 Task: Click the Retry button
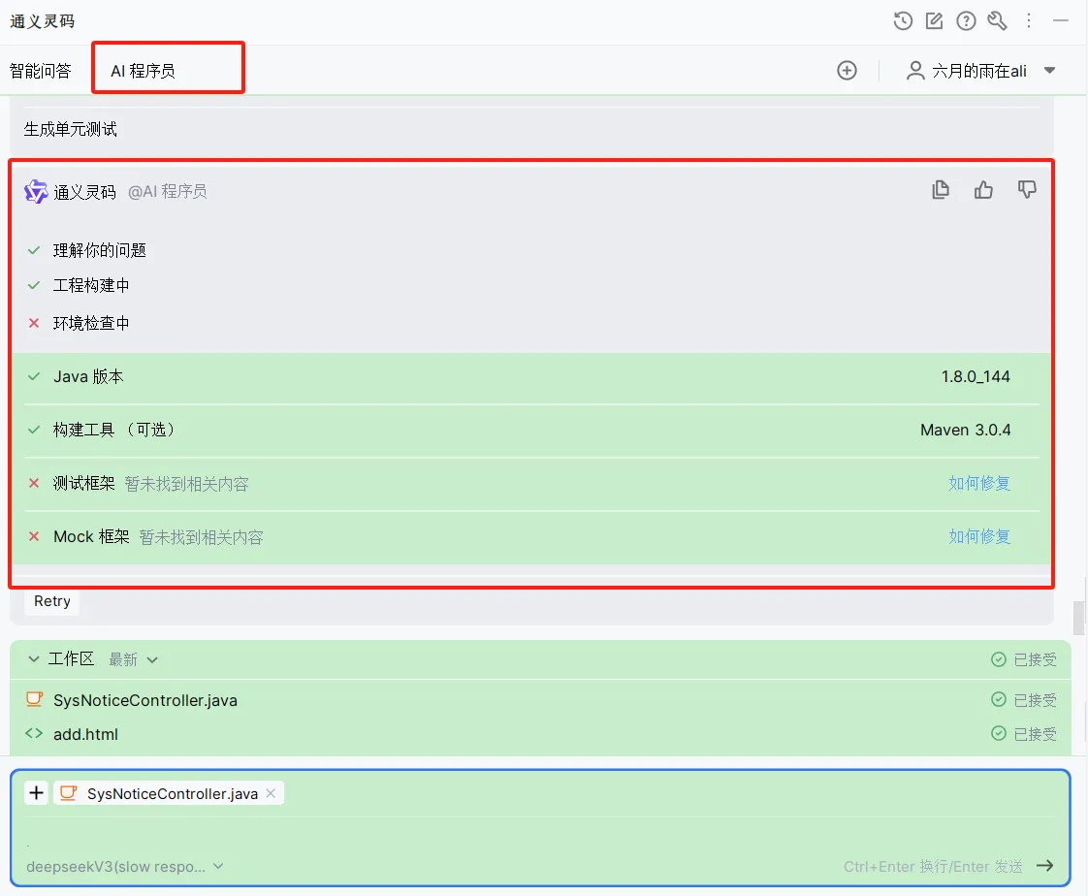[x=52, y=601]
